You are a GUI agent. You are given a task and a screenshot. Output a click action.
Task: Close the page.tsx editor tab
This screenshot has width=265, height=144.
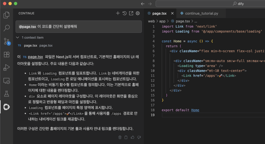point(172,13)
